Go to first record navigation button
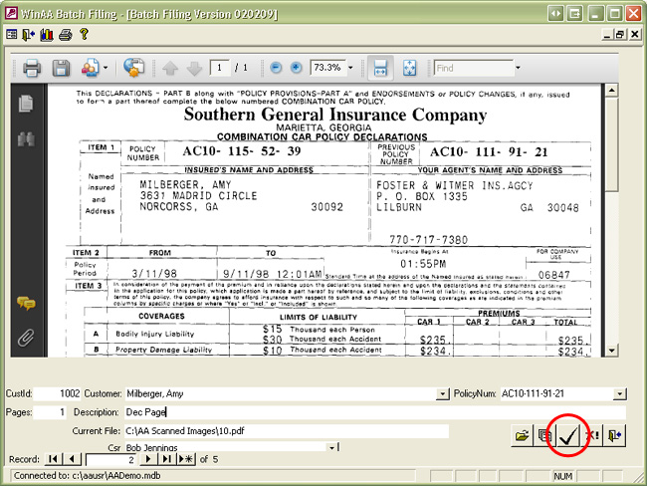The width and height of the screenshot is (647, 486). [x=53, y=459]
